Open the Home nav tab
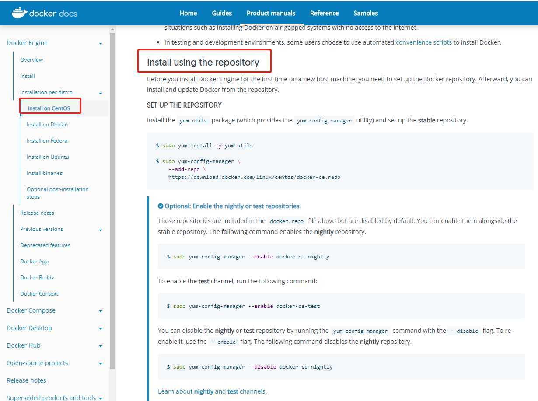This screenshot has height=401, width=538. point(189,13)
